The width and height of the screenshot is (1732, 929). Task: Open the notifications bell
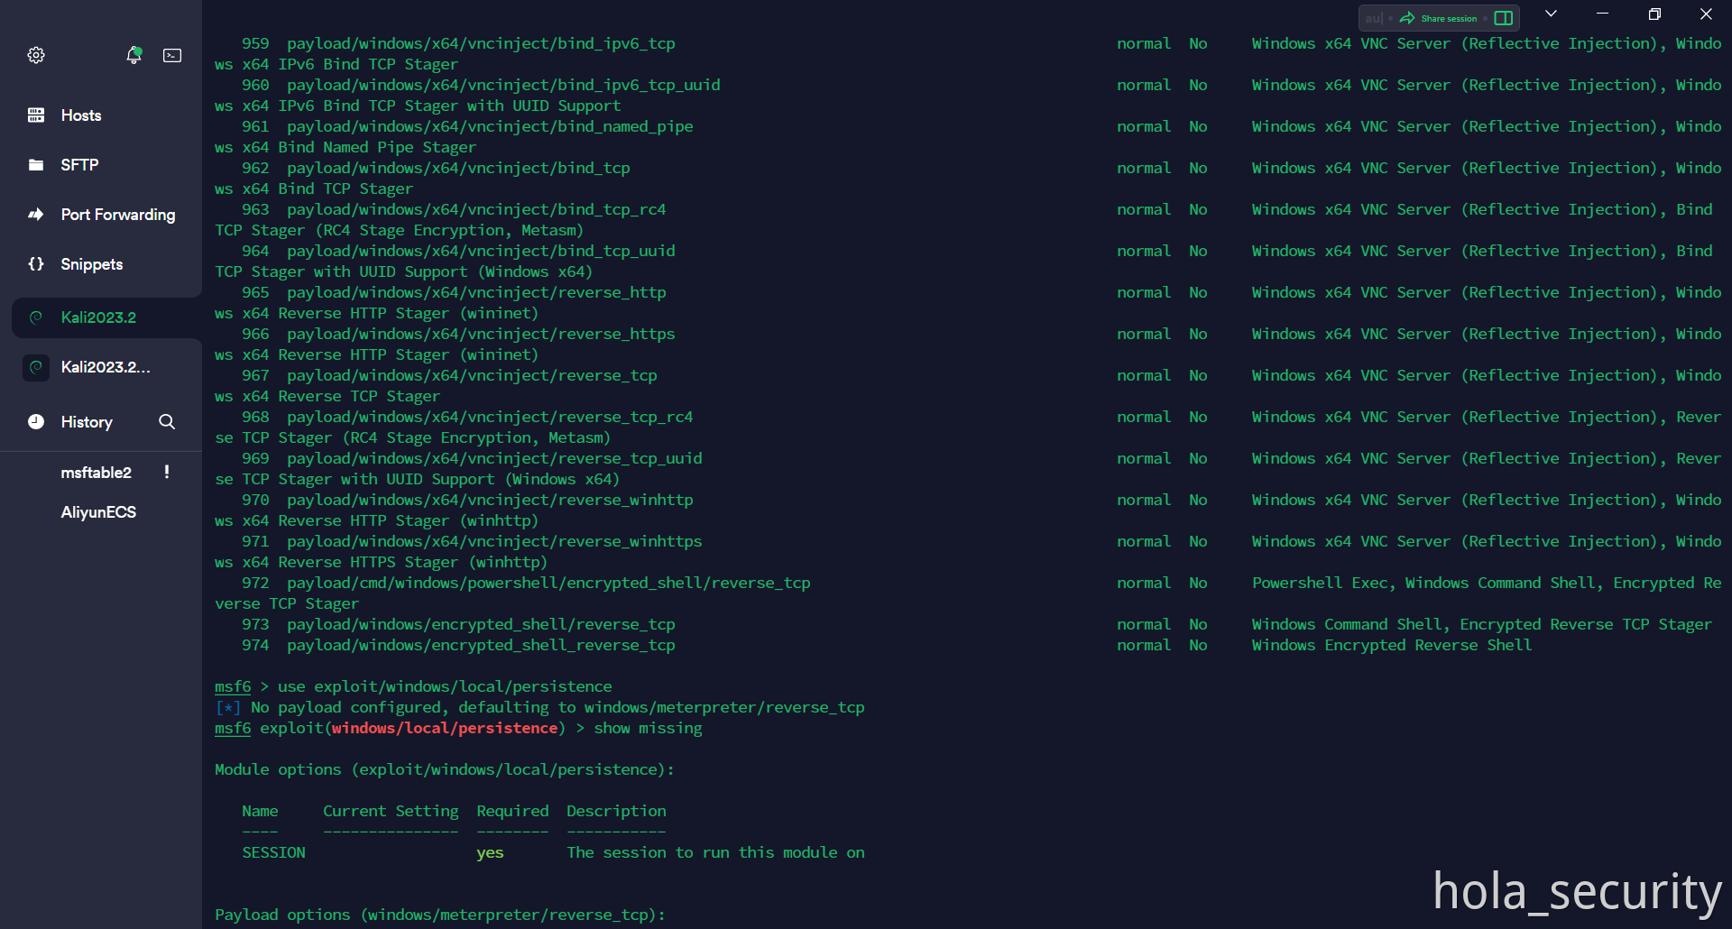pos(134,55)
